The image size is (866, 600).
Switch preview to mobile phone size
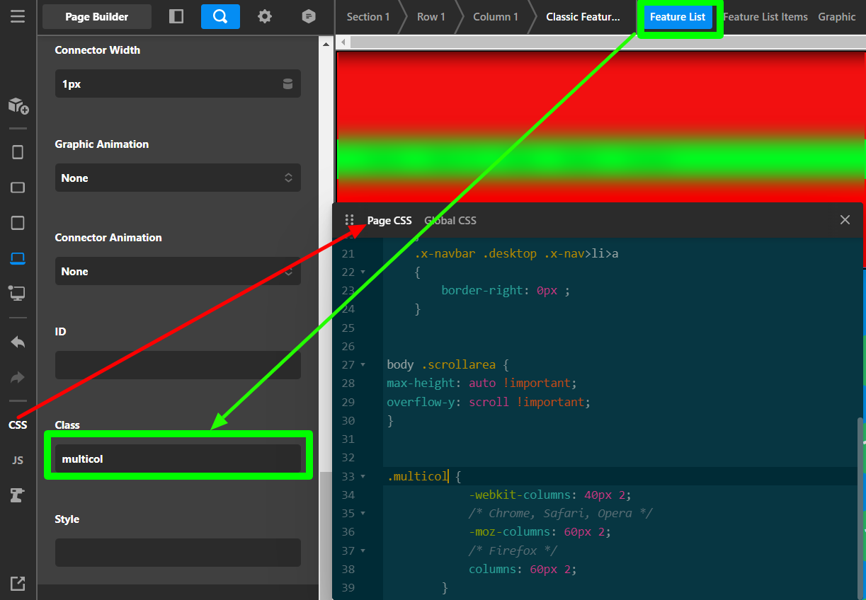18,152
